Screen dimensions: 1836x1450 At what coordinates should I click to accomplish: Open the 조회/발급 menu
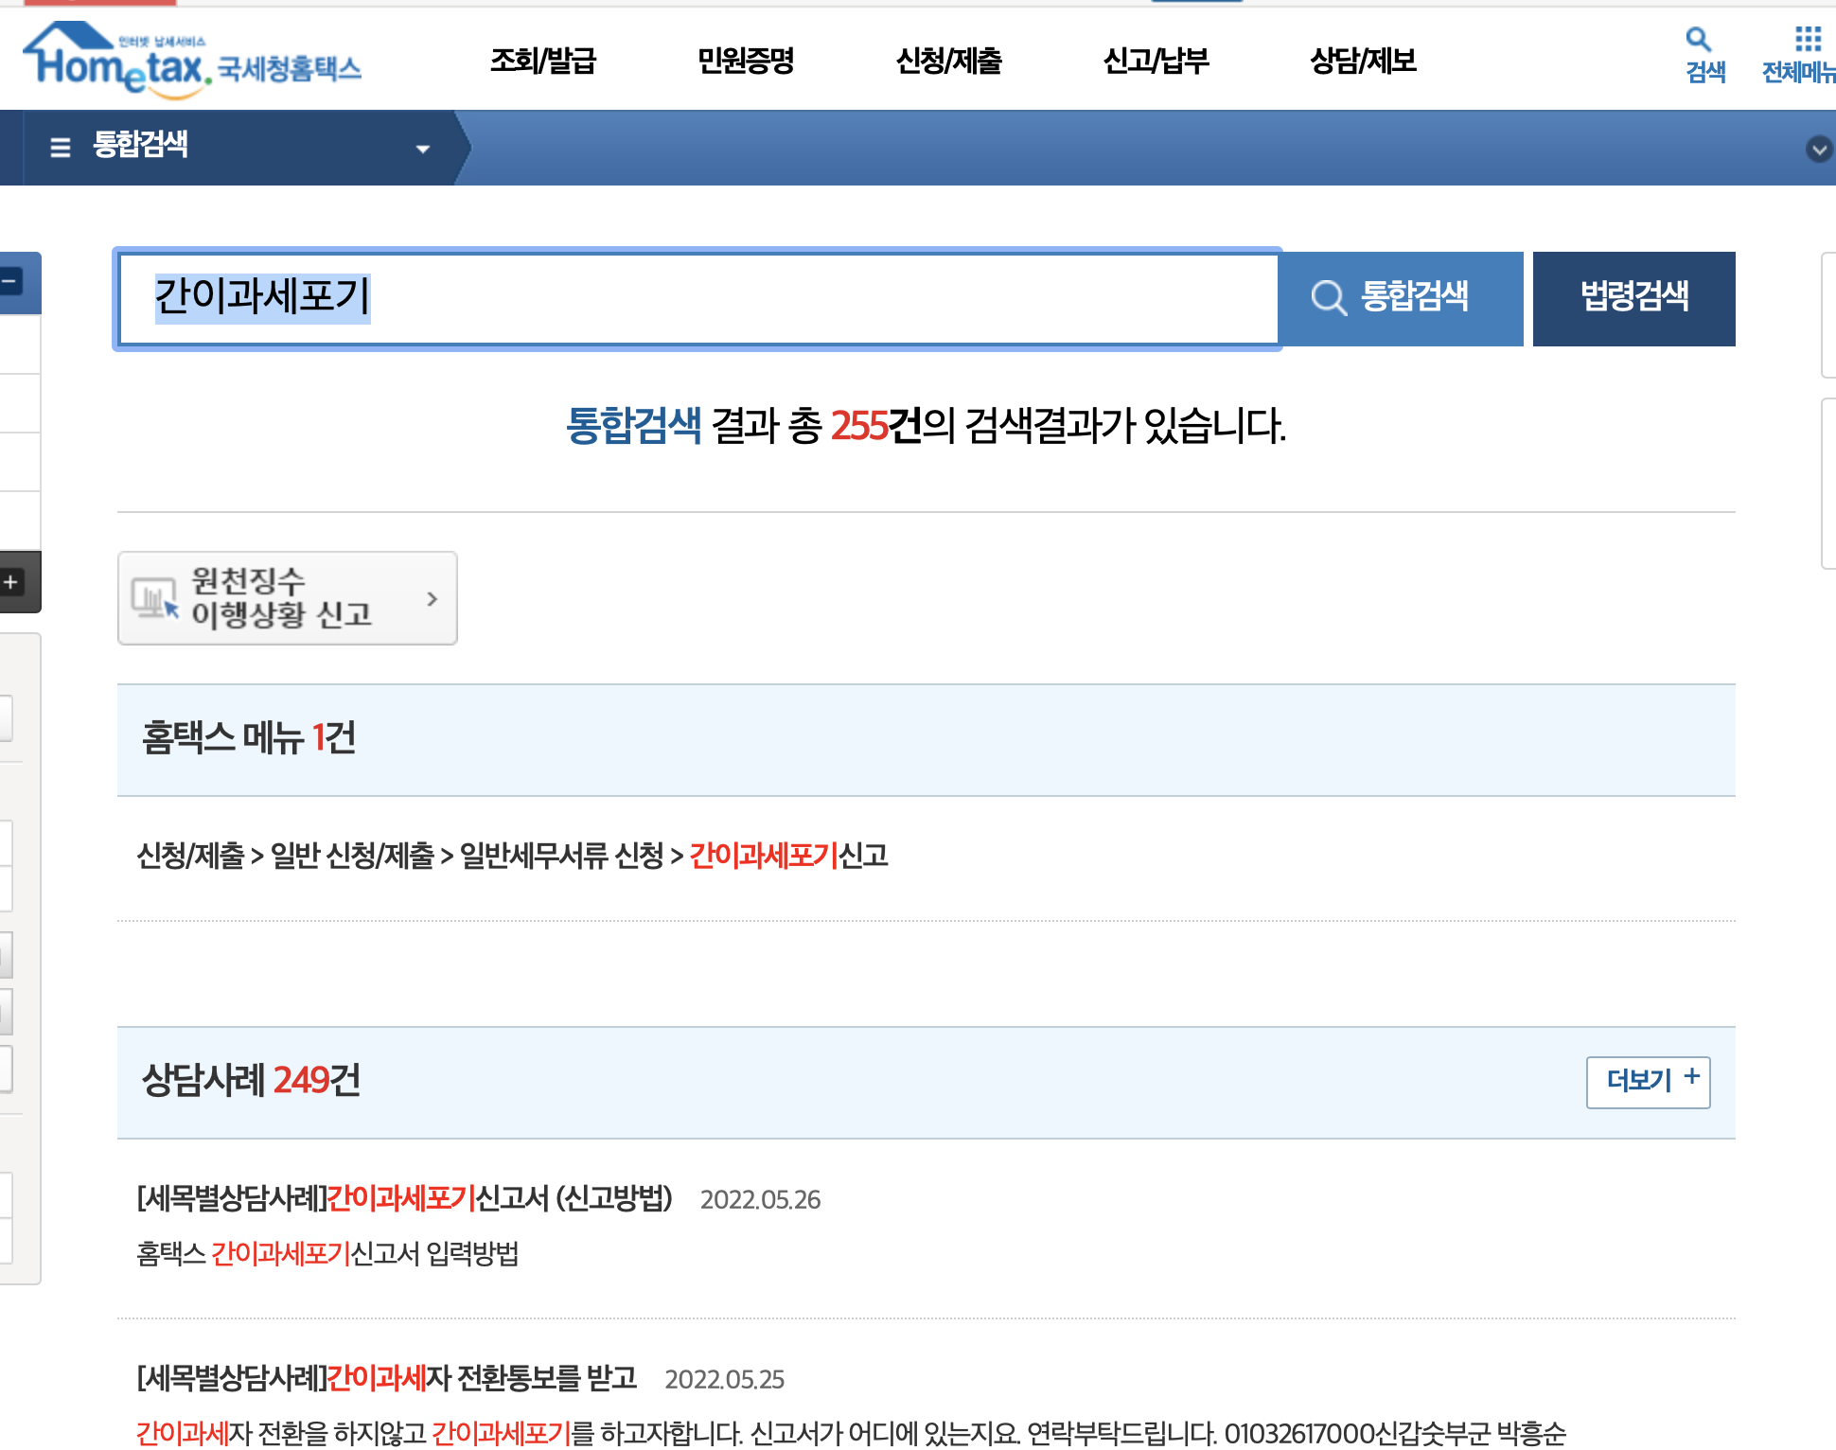coord(542,62)
